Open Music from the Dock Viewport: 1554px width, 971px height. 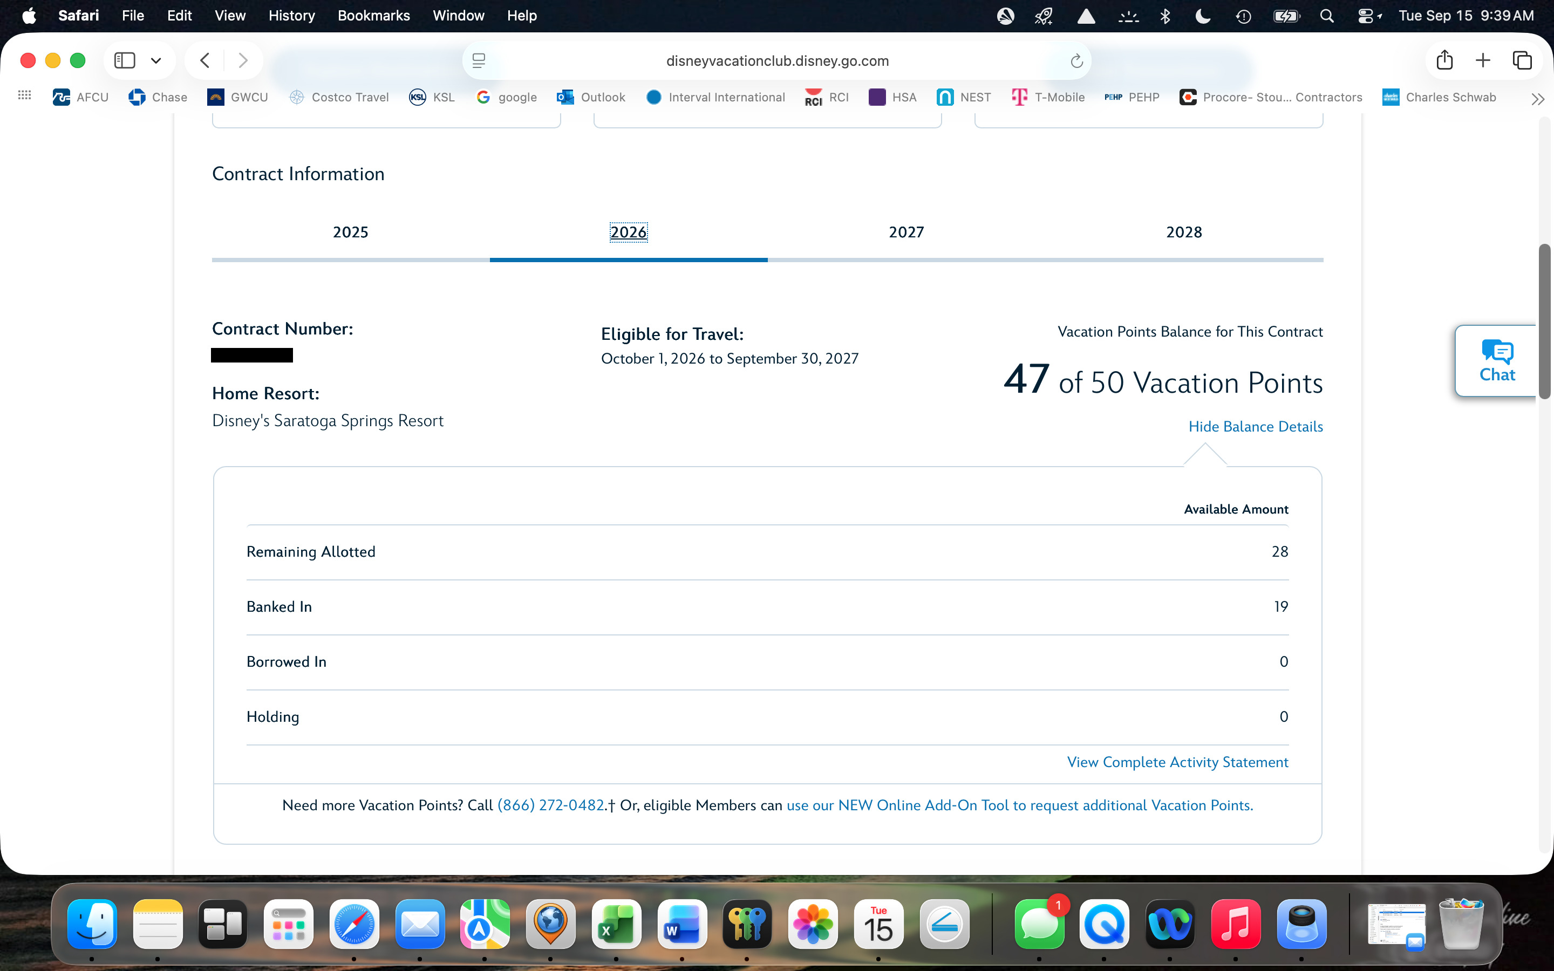point(1236,924)
